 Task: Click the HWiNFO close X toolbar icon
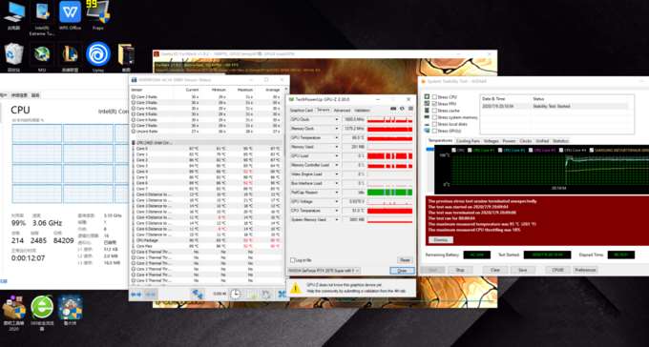point(282,294)
